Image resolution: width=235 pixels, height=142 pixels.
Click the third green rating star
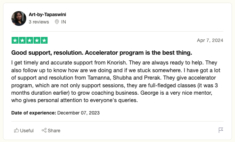[x=30, y=40]
